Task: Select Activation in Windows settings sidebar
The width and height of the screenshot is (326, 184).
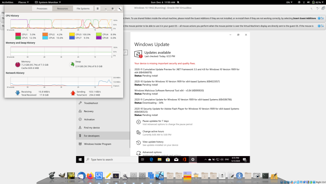Action: click(x=103, y=119)
